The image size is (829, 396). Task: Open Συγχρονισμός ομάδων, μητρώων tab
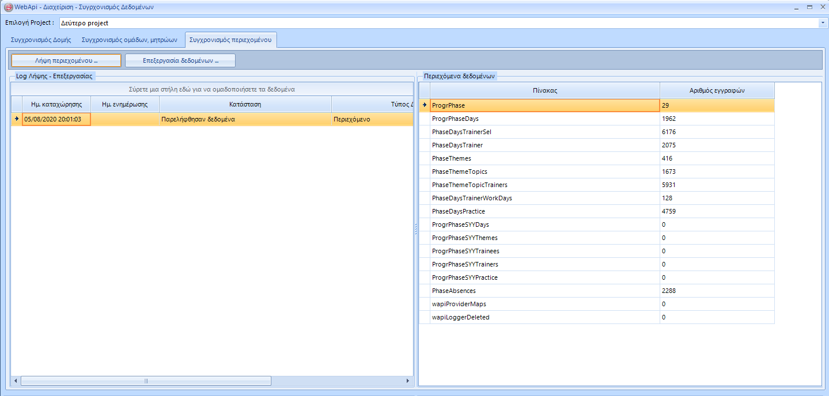130,40
